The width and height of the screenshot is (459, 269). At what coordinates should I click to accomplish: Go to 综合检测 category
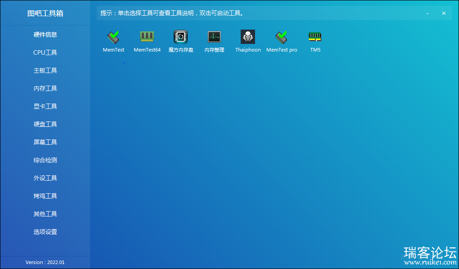pos(45,160)
